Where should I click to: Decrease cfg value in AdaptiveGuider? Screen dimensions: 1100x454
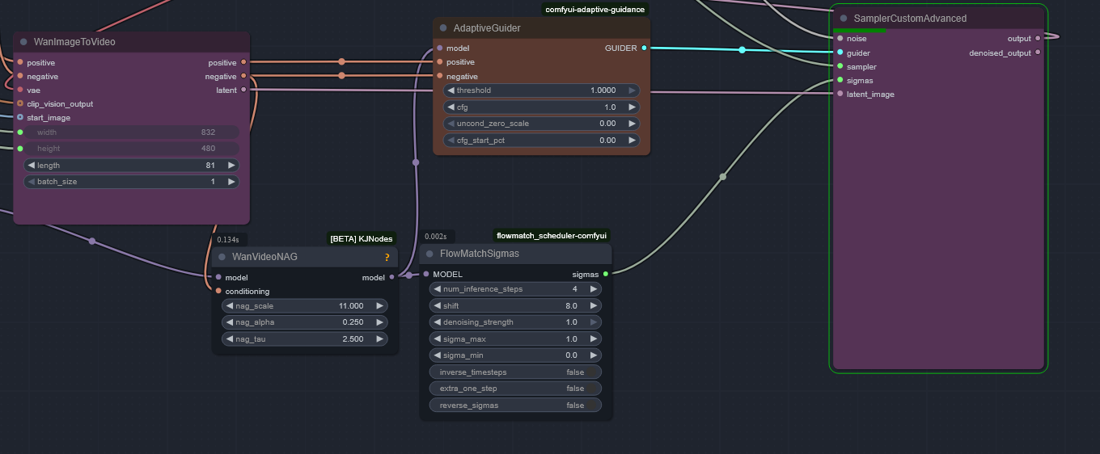(451, 107)
